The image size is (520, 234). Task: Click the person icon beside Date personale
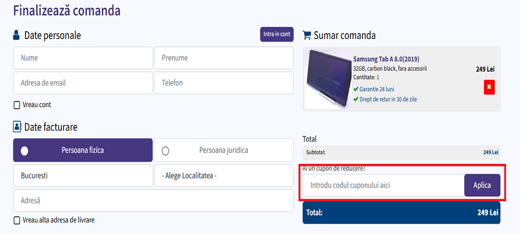pyautogui.click(x=17, y=35)
